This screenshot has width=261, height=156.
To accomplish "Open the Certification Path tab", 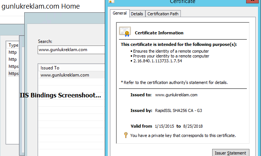I will point(163,14).
